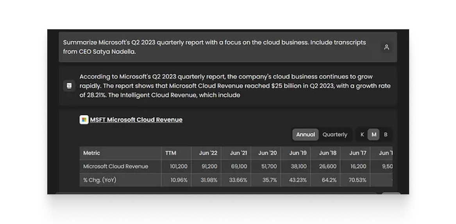Click the AI response paragraph text
Image resolution: width=456 pixels, height=224 pixels.
pyautogui.click(x=234, y=86)
